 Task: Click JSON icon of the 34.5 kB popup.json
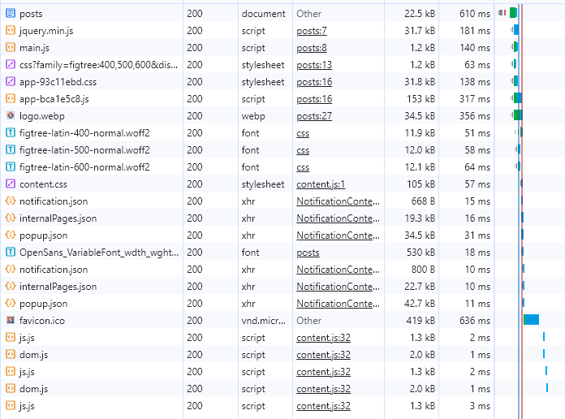pyautogui.click(x=11, y=235)
